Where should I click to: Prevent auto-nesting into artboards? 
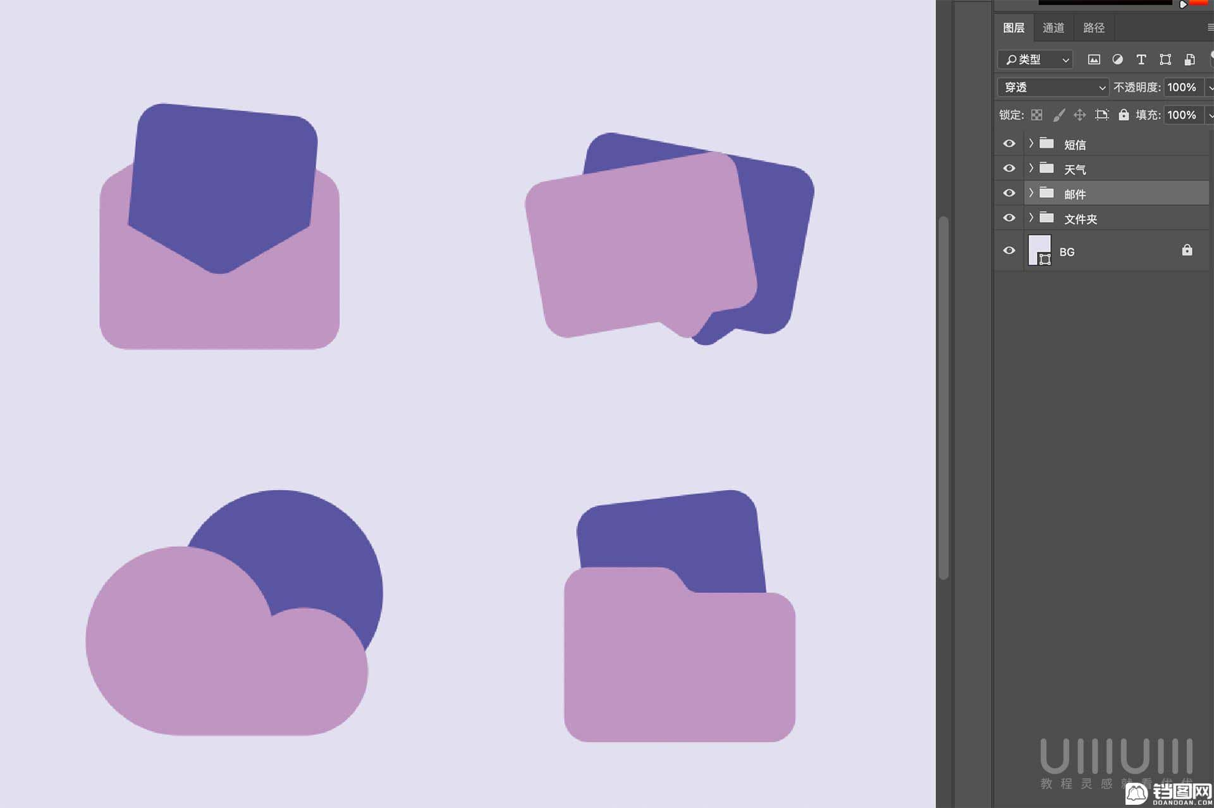tap(1102, 115)
